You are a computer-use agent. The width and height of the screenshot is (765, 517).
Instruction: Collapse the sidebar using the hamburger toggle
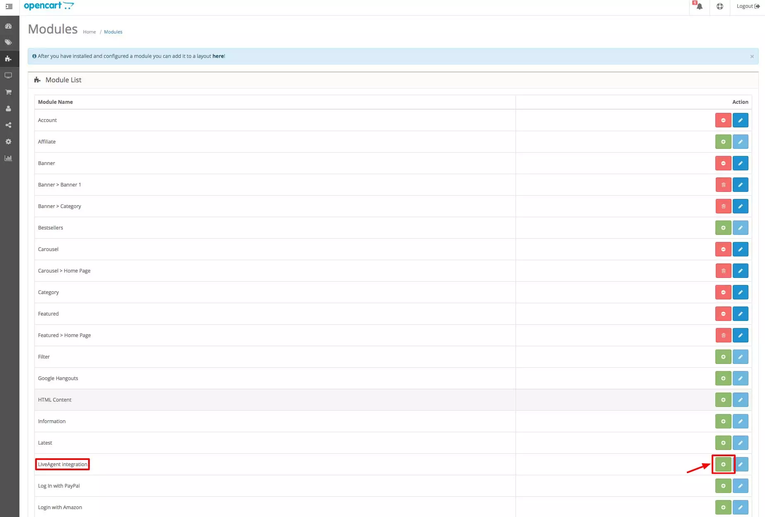pos(8,7)
